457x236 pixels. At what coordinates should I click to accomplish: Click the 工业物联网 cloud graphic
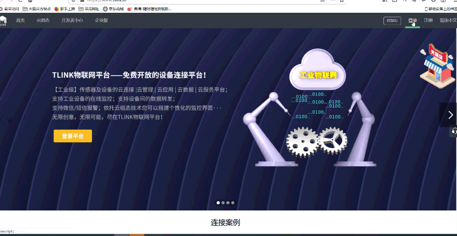[x=318, y=70]
